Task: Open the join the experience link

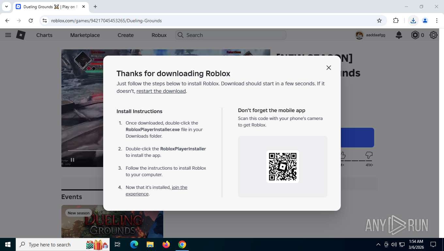Action: [156, 191]
